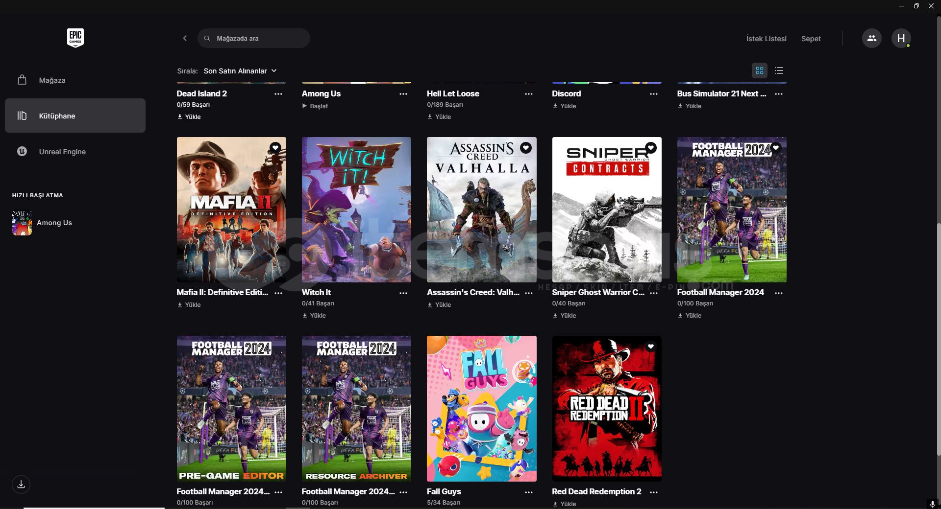Open the Pre-Game Editor cover art
This screenshot has width=941, height=509.
(231, 409)
